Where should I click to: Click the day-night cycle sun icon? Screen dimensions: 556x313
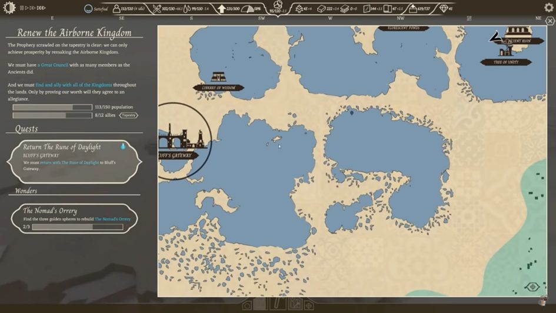point(9,8)
